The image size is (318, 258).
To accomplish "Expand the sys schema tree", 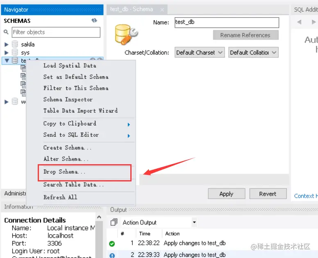I will point(7,53).
